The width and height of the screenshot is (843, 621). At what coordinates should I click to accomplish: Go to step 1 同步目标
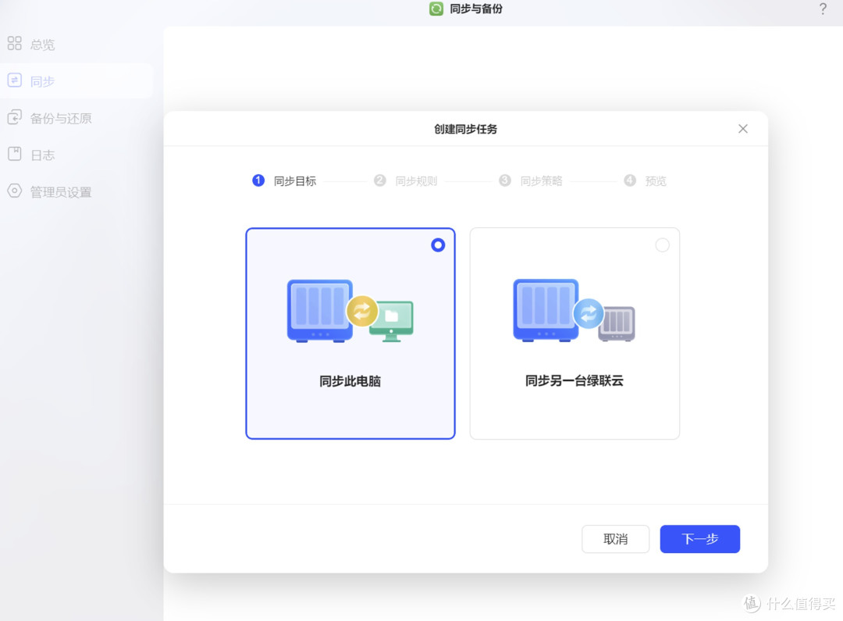(x=284, y=180)
